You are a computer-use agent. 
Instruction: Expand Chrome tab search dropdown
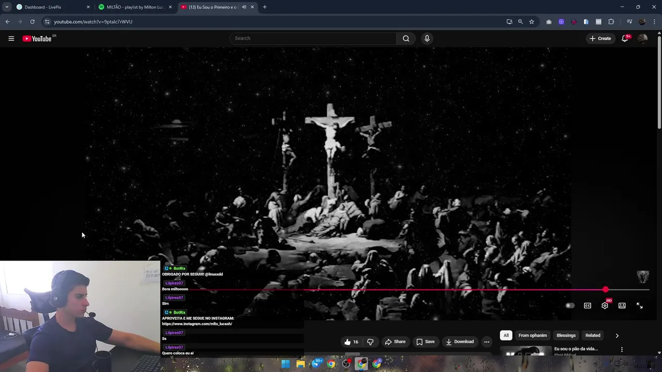(x=7, y=7)
